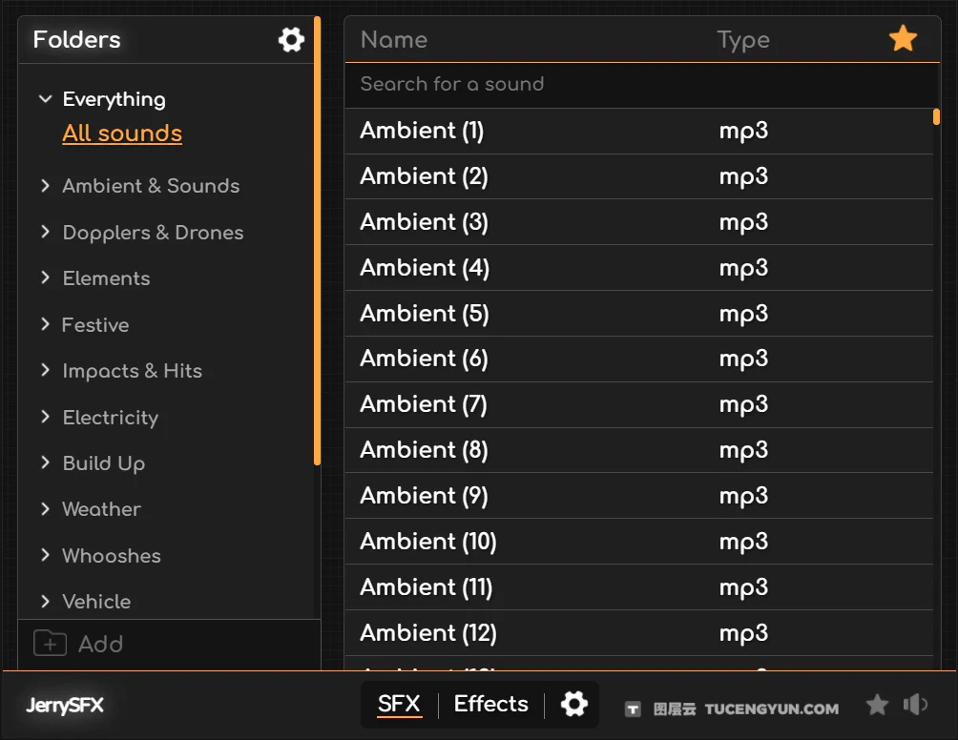The width and height of the screenshot is (958, 740).
Task: Select the Ambient (1) sound
Action: [x=639, y=131]
